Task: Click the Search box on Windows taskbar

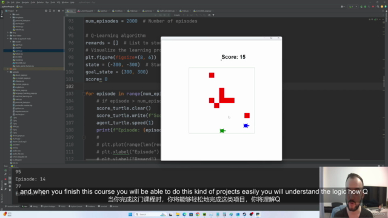Action: coord(146,214)
